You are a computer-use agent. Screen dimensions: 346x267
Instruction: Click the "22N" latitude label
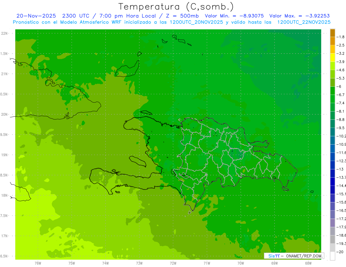pyautogui.click(x=4, y=33)
